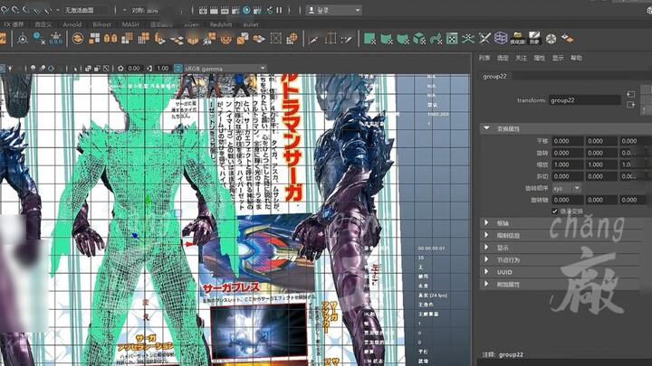Click the transform name field group22
The width and height of the screenshot is (652, 366).
pos(585,100)
